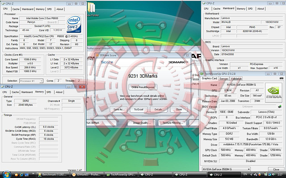
Task: Click the Core Speed value 1599.8 MHz
Action: click(x=30, y=59)
